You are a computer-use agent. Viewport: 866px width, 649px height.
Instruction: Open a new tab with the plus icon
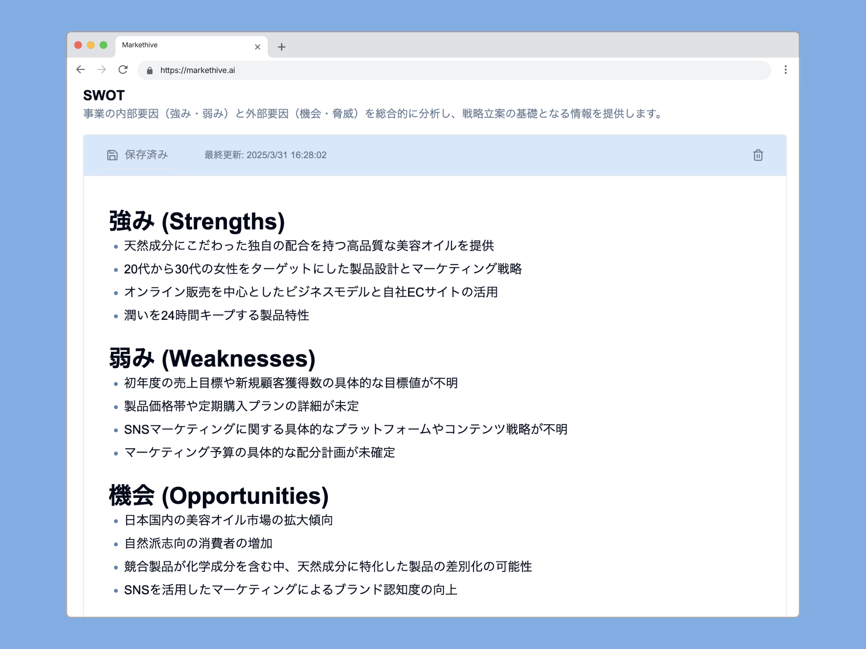click(x=282, y=46)
